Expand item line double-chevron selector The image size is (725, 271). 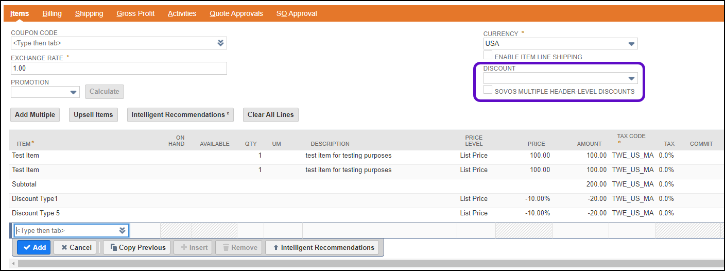pos(122,230)
